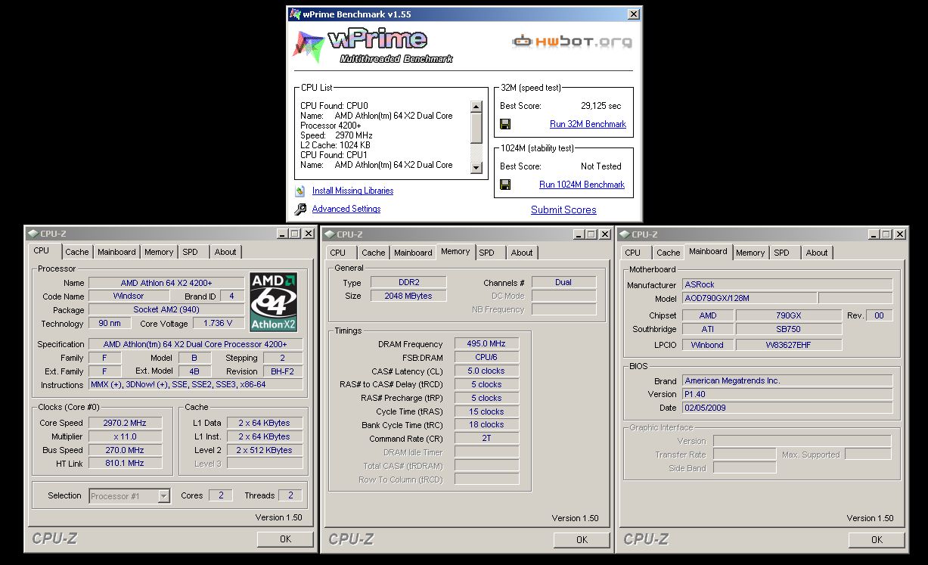The width and height of the screenshot is (928, 565).
Task: Switch to Mainboard tab in CPU window
Action: tap(116, 252)
